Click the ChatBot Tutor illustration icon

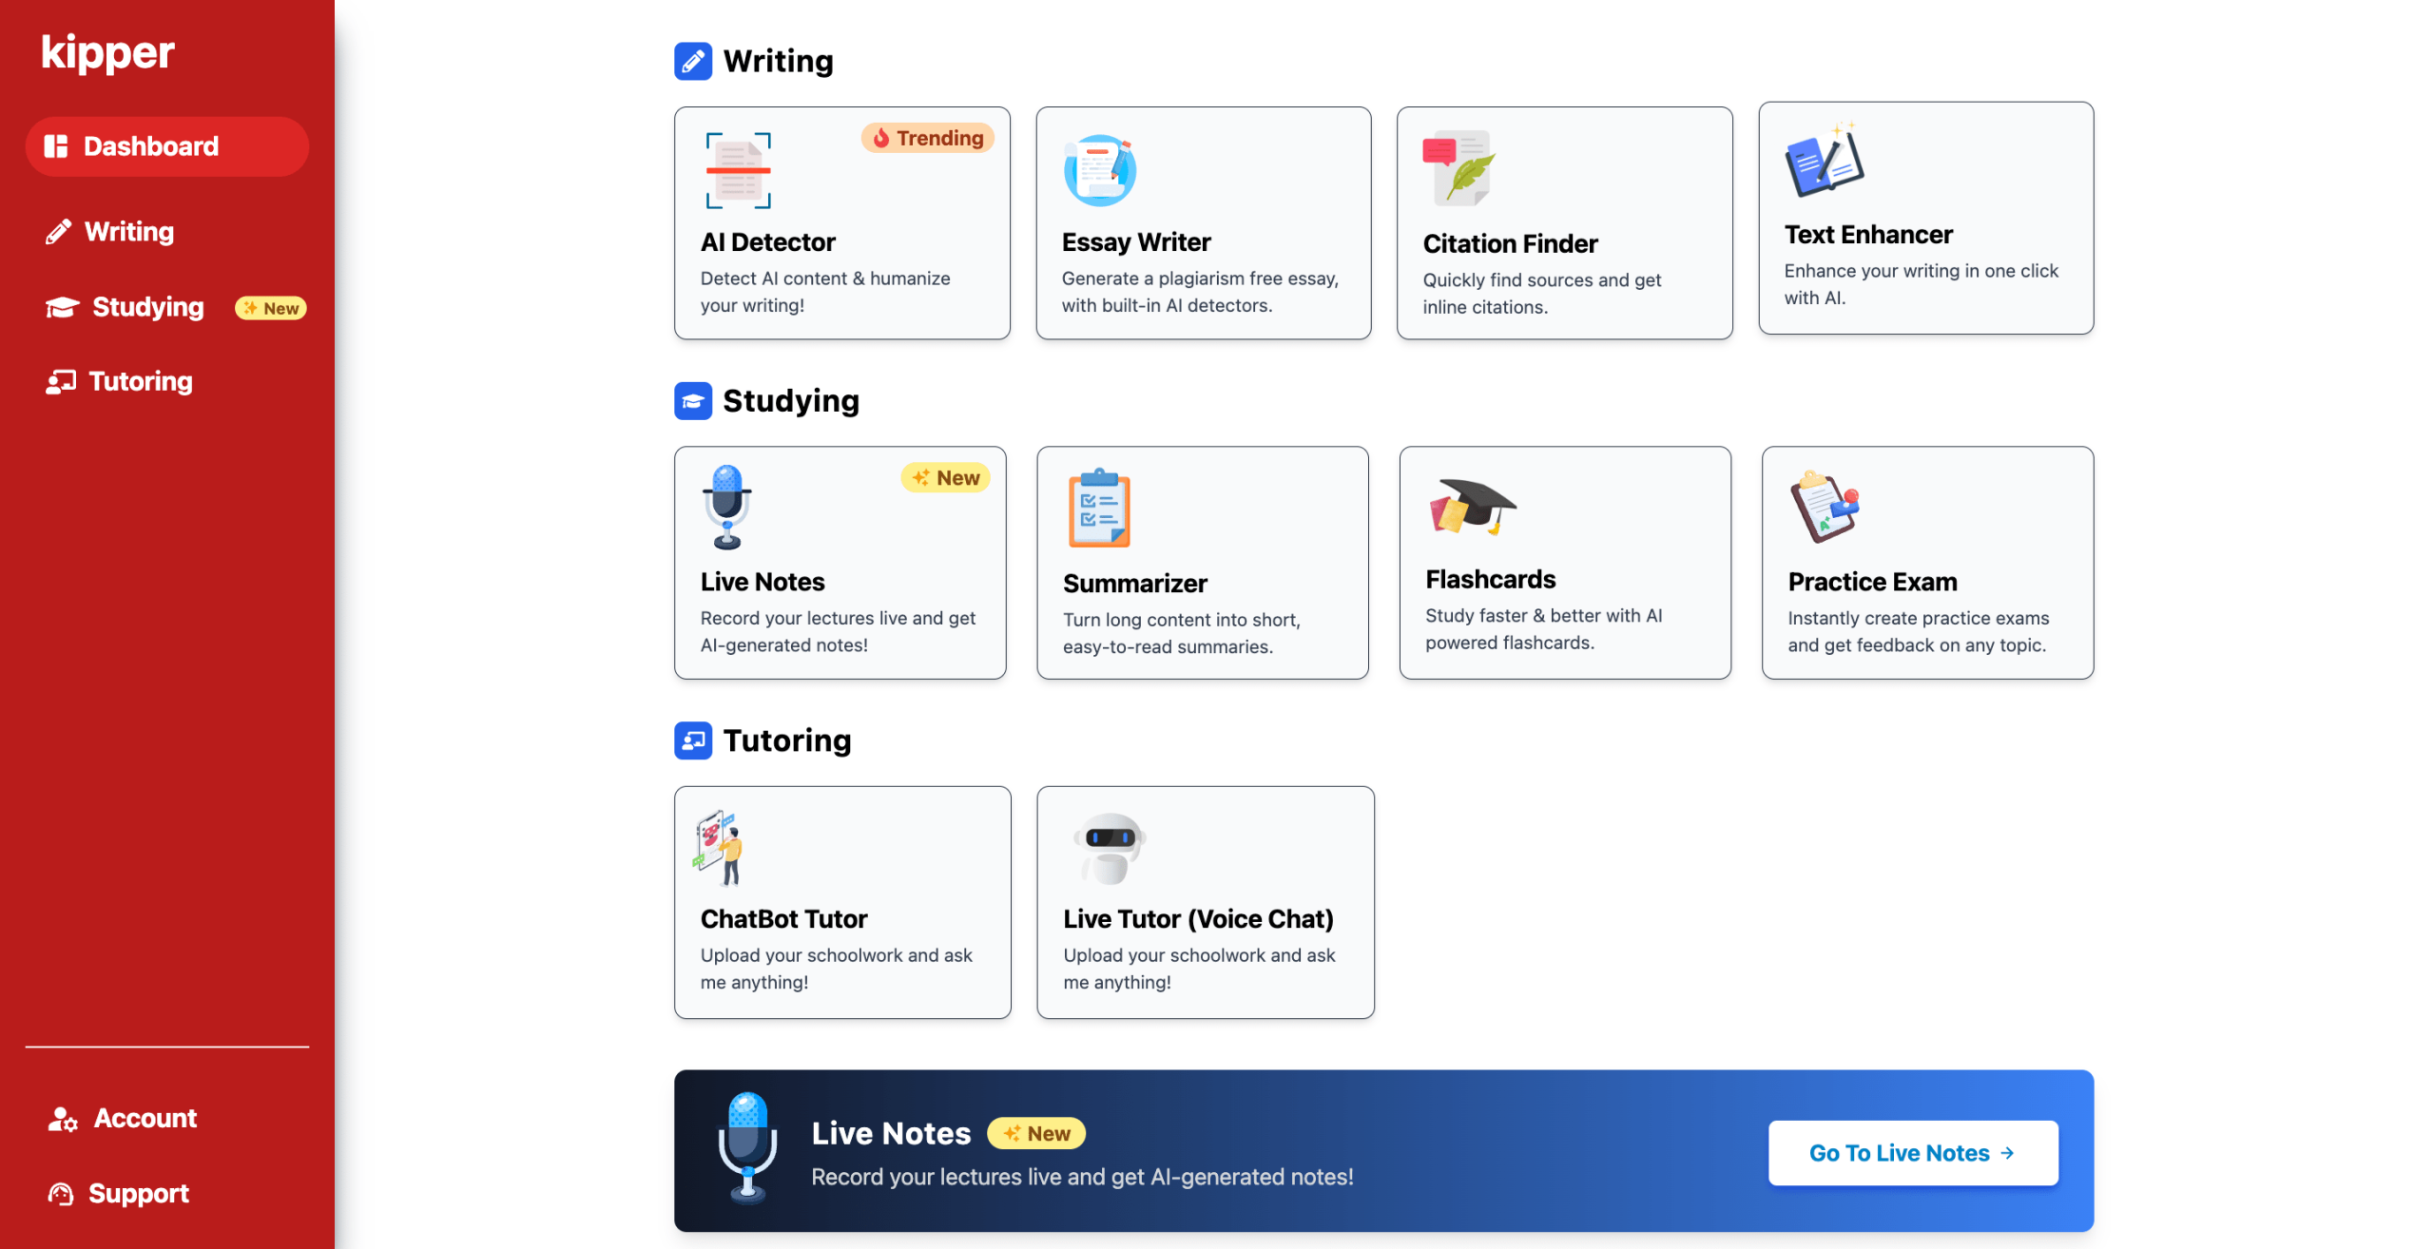(719, 848)
